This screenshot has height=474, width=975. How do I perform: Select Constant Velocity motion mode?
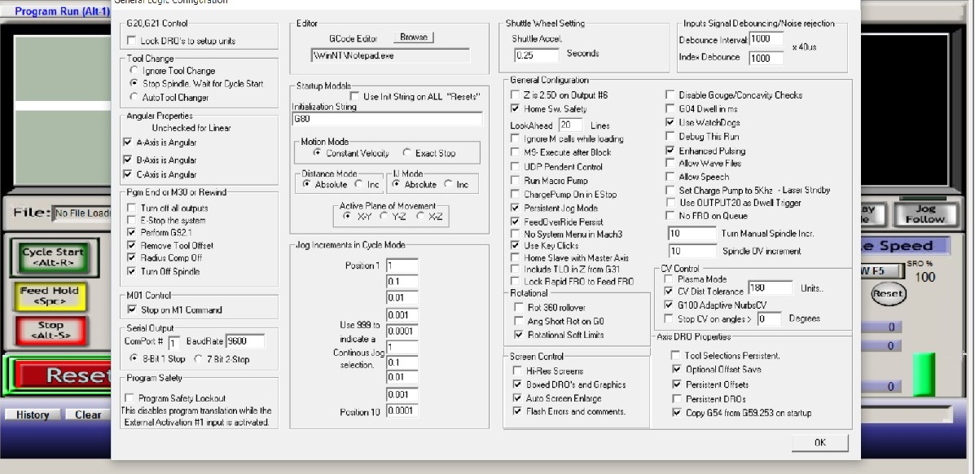coord(317,152)
